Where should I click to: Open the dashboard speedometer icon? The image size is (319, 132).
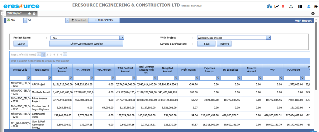pos(269,6)
